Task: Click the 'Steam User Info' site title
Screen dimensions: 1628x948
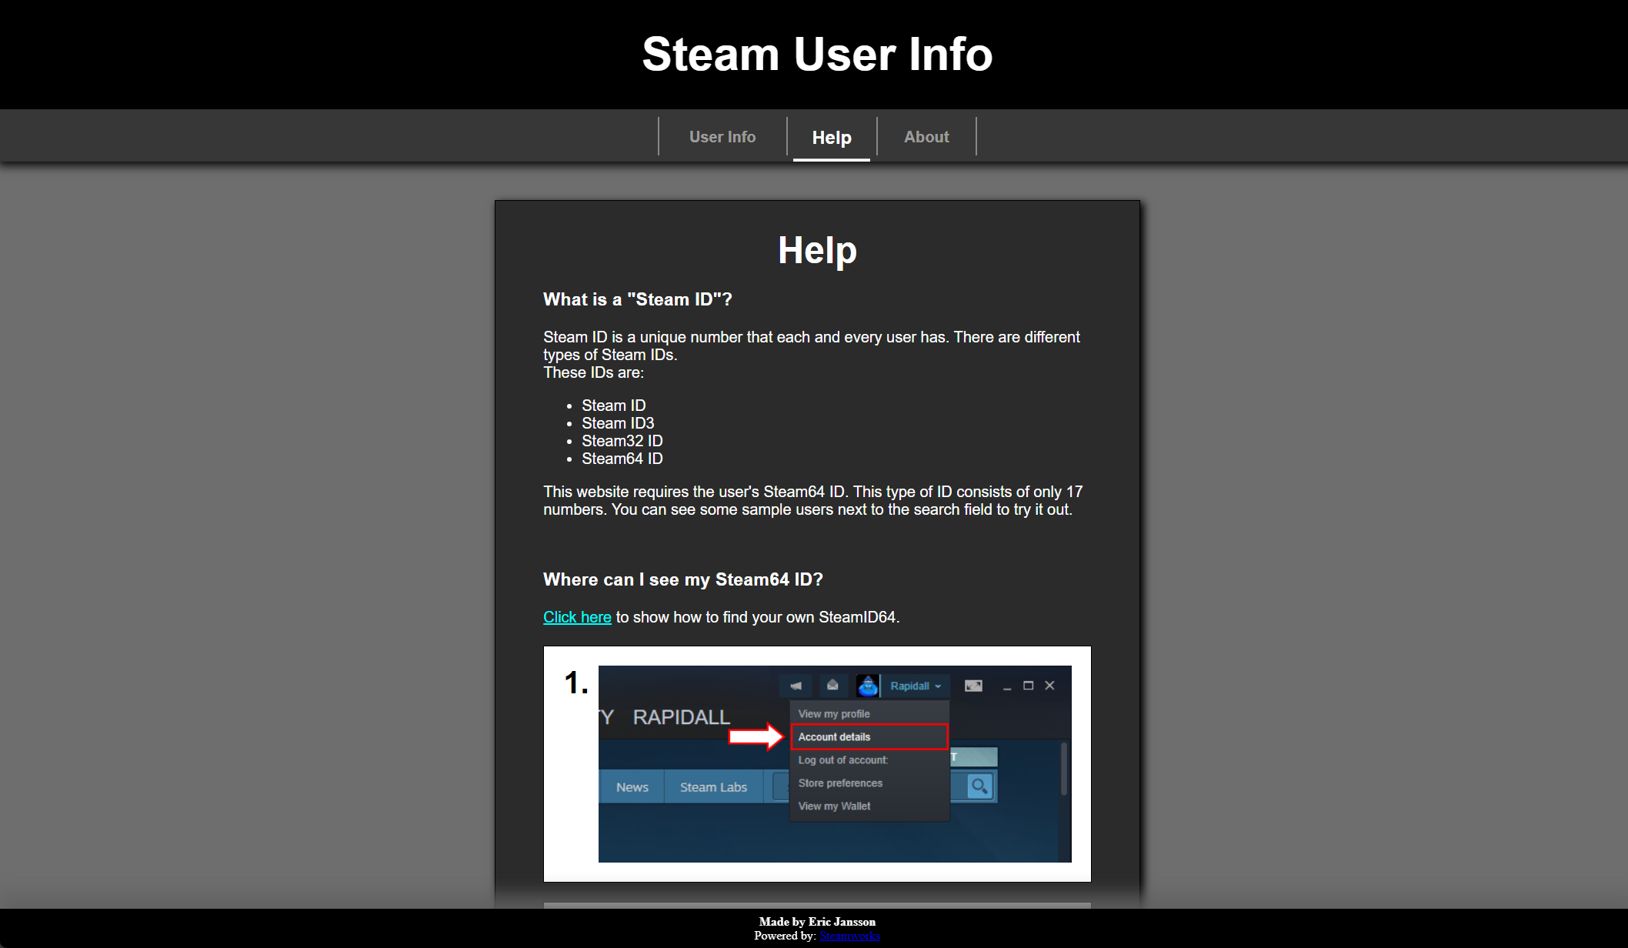Action: 817,54
